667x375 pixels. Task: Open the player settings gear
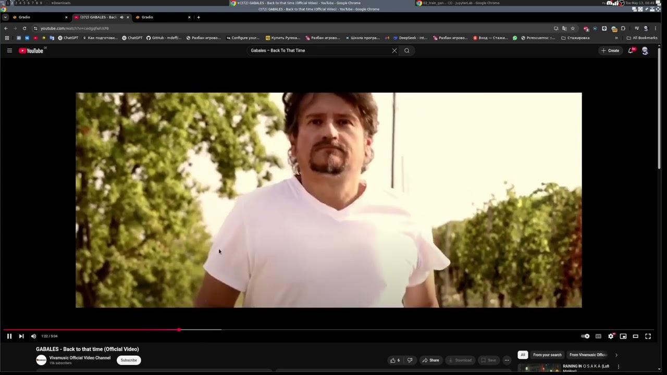click(x=611, y=336)
